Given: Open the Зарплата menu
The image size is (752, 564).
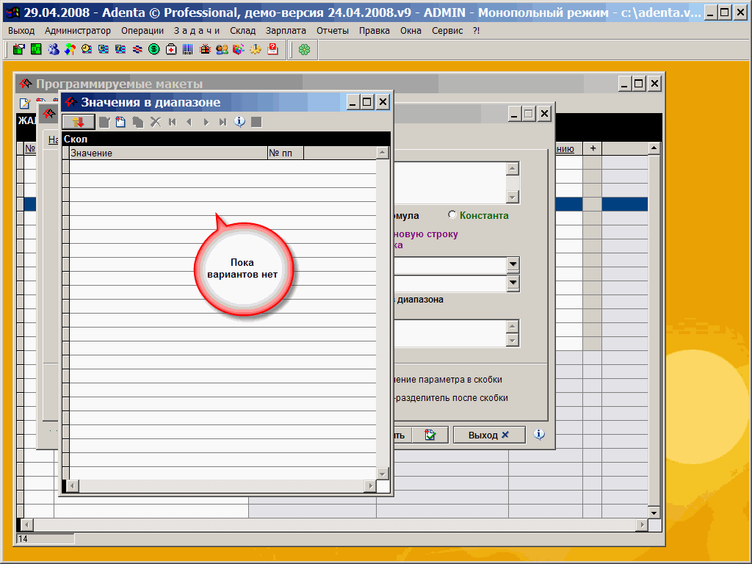Looking at the screenshot, I should point(286,30).
